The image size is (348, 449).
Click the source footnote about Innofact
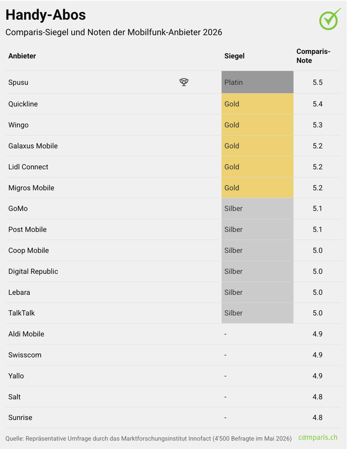point(148,438)
